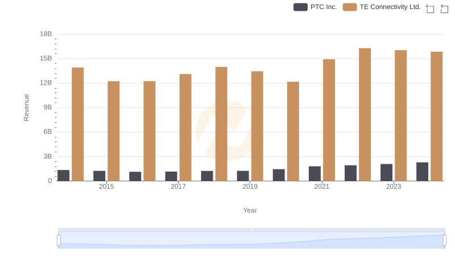Click the 2021 TE Connectivity bar

coord(329,120)
